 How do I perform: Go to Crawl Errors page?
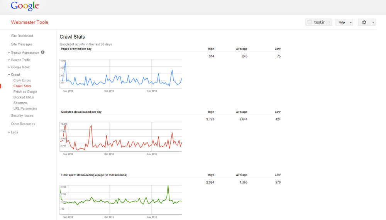point(22,80)
